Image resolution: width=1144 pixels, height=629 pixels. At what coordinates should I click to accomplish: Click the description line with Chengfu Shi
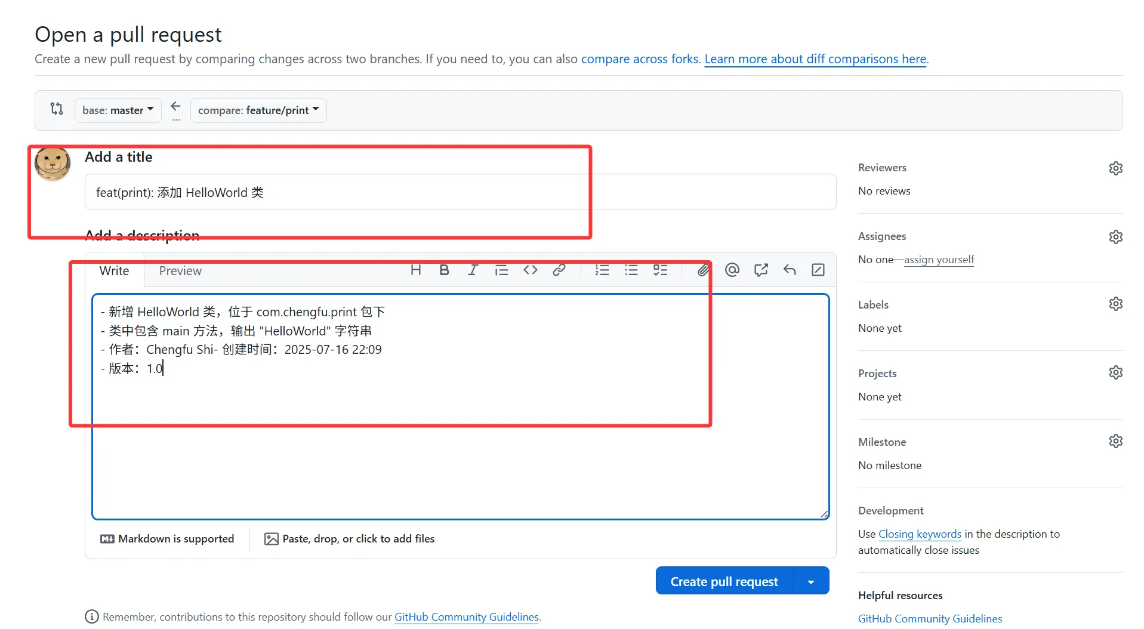[x=241, y=350]
